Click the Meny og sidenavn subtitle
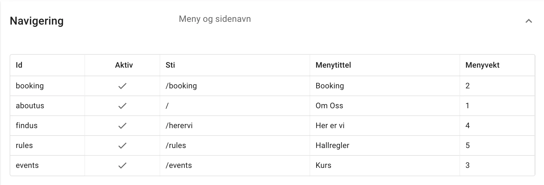Screen dimensions: 544x185 point(215,19)
